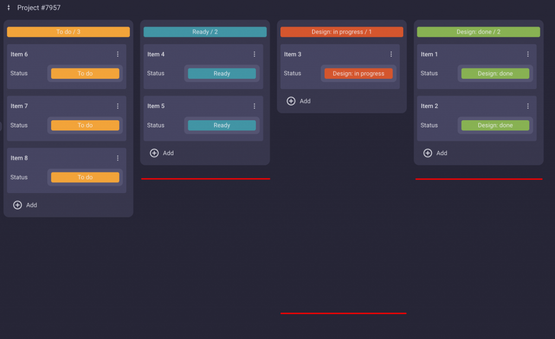
Task: Click the orange To do badge on Item 8
Action: tap(85, 177)
